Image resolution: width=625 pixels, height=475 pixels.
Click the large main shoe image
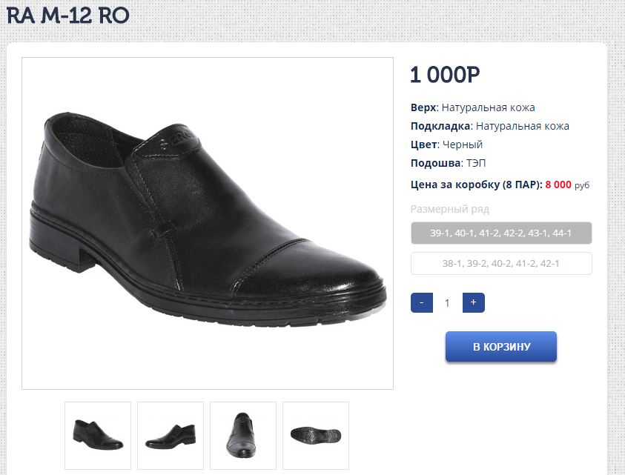tap(208, 223)
